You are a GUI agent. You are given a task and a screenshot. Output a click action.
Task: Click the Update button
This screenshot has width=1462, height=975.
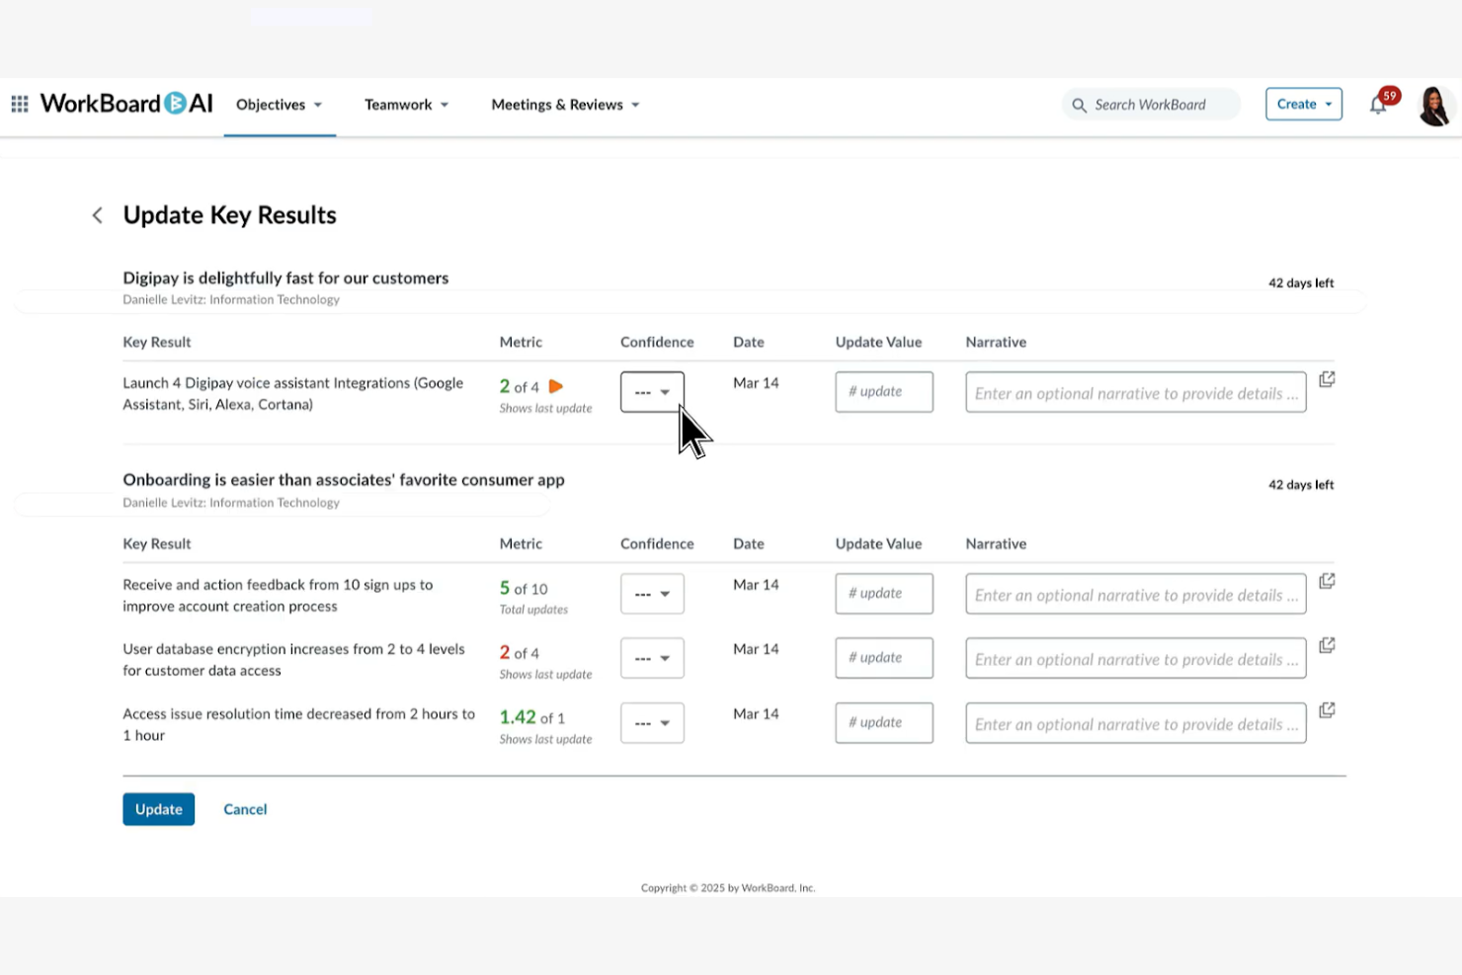158,808
